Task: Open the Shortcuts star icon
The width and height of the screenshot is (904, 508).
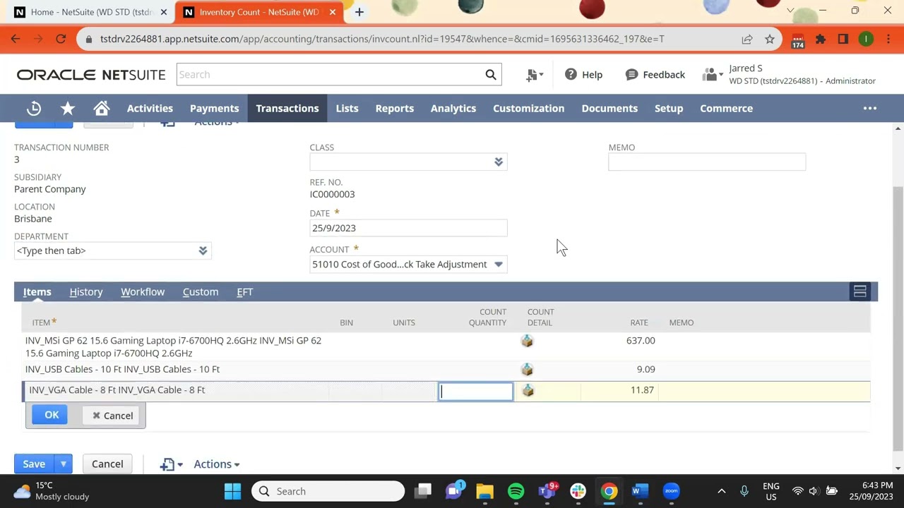Action: coord(68,109)
